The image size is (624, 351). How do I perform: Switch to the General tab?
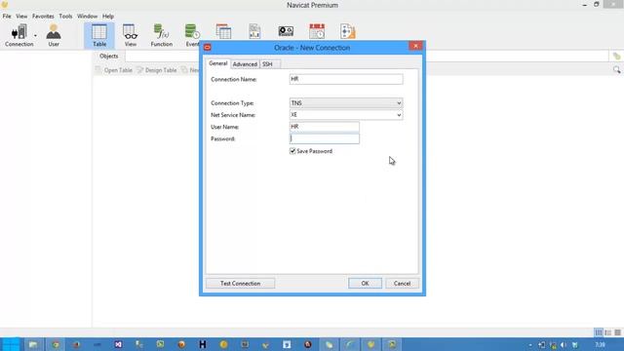(x=218, y=63)
